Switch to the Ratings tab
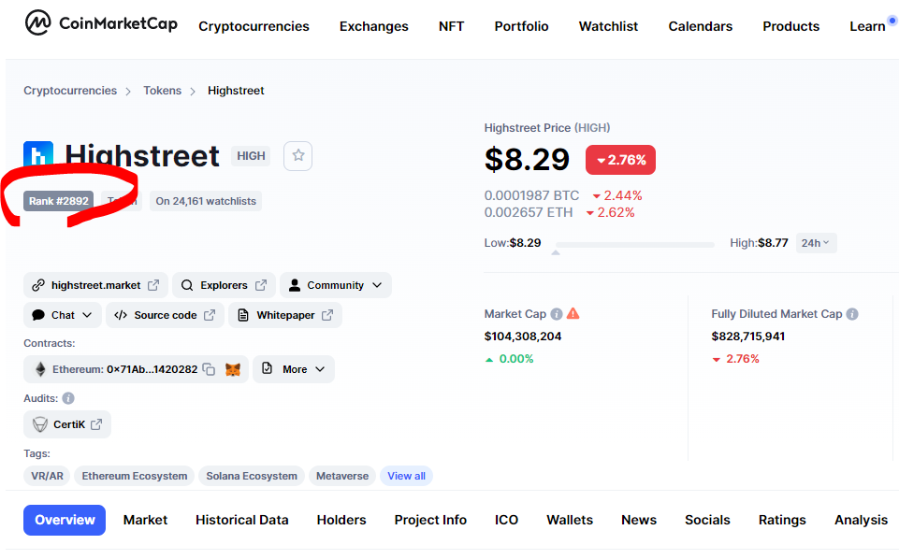The image size is (899, 559). click(782, 520)
